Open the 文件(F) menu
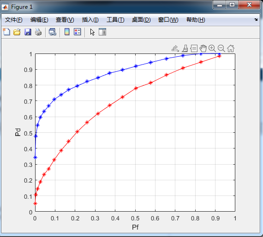This screenshot has width=263, height=237. [x=13, y=20]
